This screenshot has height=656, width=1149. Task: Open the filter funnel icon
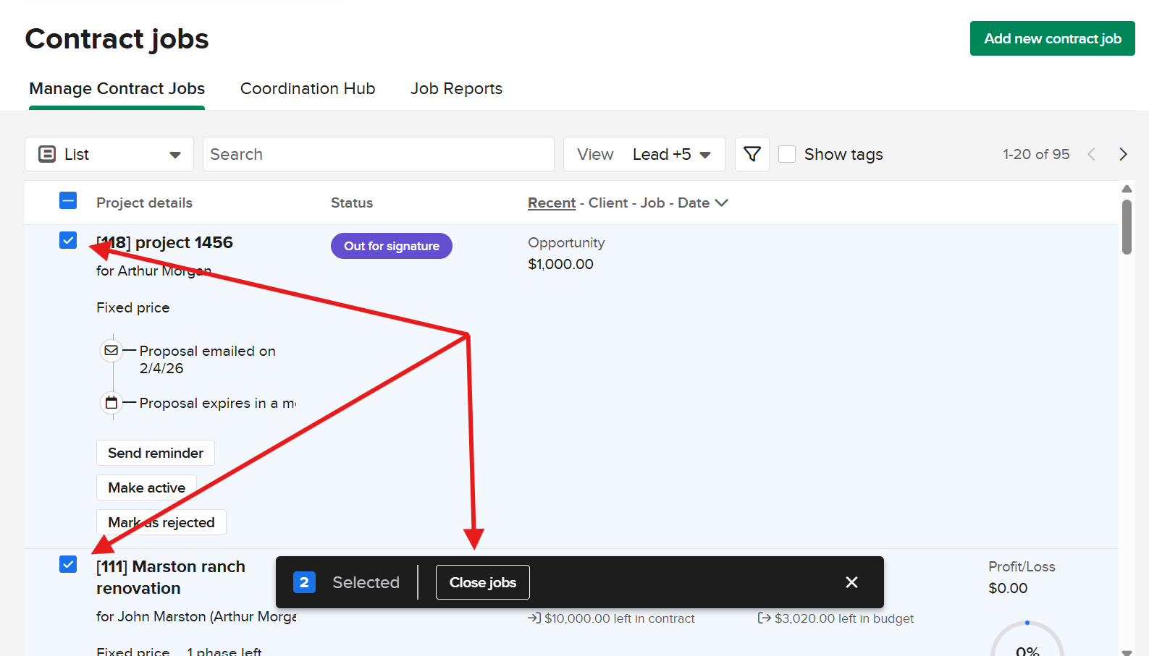tap(752, 154)
